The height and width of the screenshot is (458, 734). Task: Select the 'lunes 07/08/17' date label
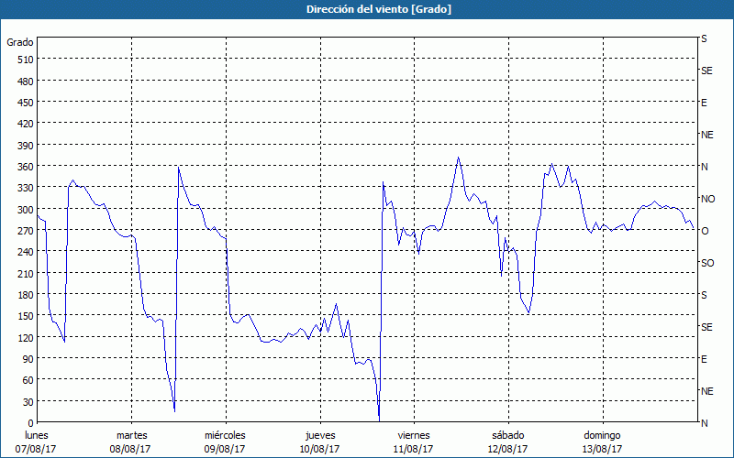click(x=37, y=442)
